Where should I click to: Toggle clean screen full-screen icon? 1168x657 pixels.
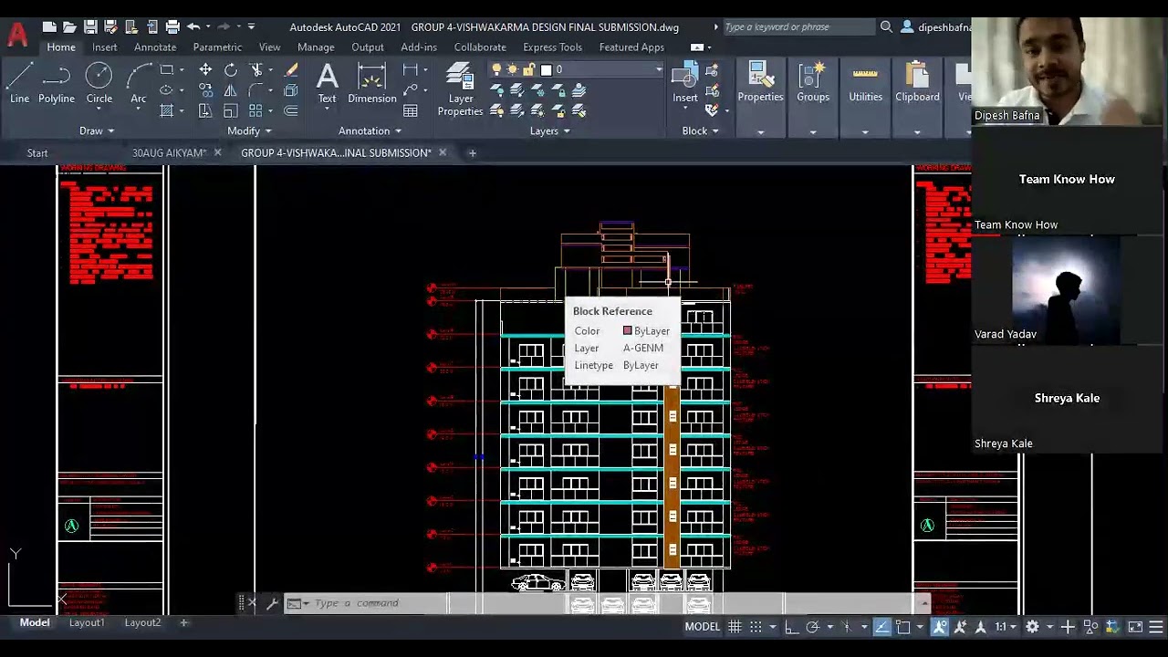1135,627
